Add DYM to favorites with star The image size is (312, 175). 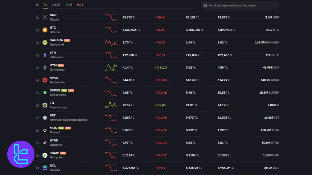37,68
